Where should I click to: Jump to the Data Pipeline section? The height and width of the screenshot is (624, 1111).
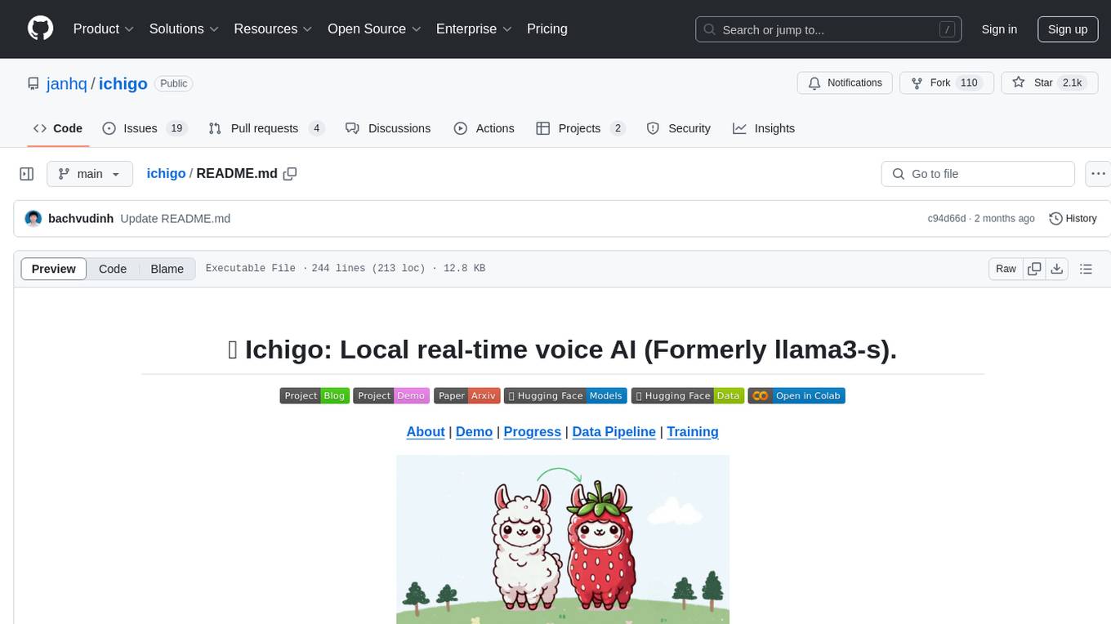(x=614, y=432)
